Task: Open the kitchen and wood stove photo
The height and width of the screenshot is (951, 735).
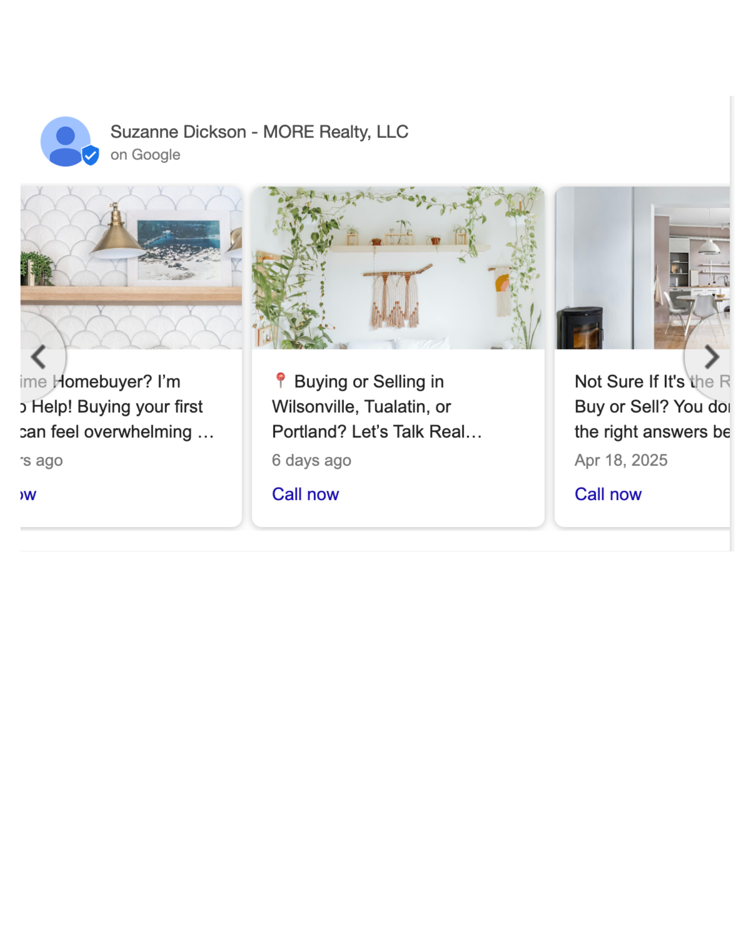Action: point(642,268)
